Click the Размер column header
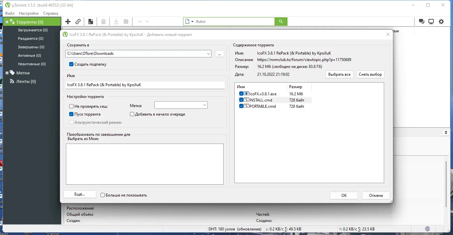This screenshot has width=453, height=235. (299, 87)
